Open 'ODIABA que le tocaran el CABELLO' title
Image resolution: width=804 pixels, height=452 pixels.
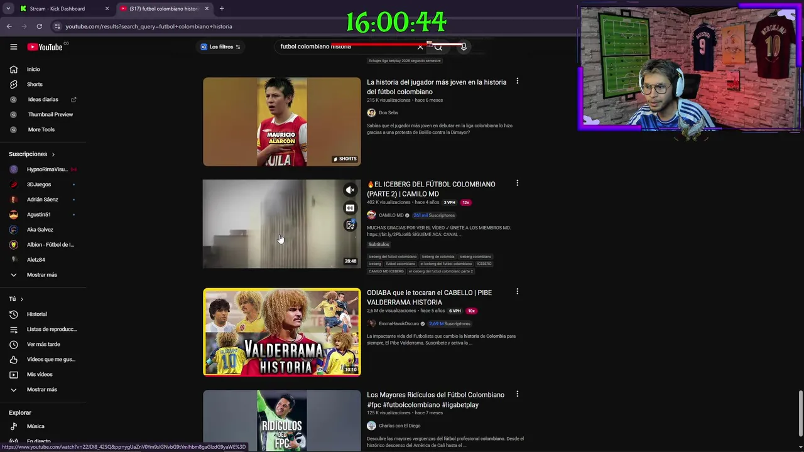430,298
